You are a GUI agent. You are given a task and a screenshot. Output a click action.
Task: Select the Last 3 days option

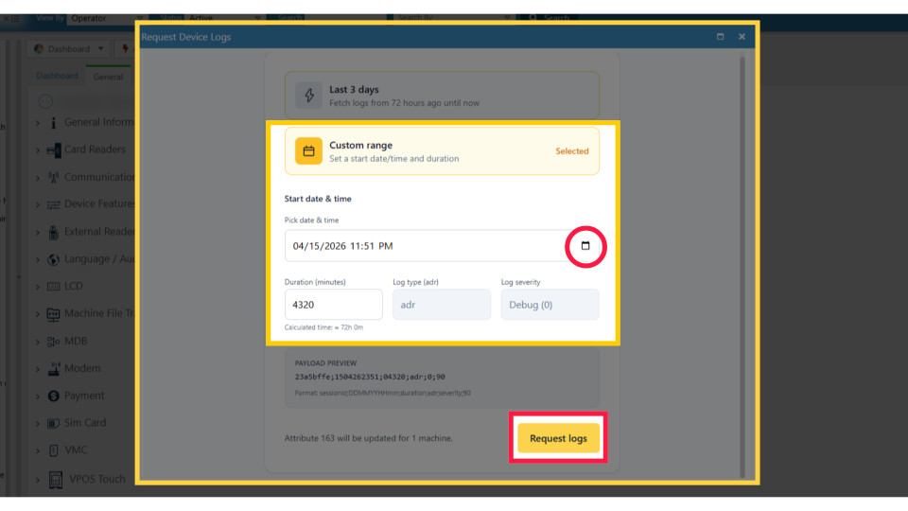coord(442,96)
